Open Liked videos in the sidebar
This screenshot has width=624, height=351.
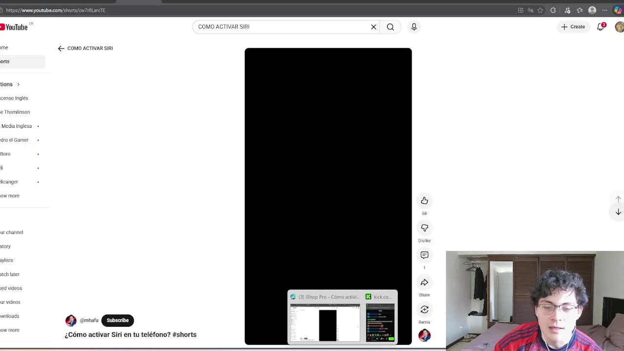11,288
